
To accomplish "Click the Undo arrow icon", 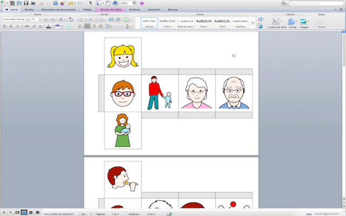I will [x=71, y=3].
